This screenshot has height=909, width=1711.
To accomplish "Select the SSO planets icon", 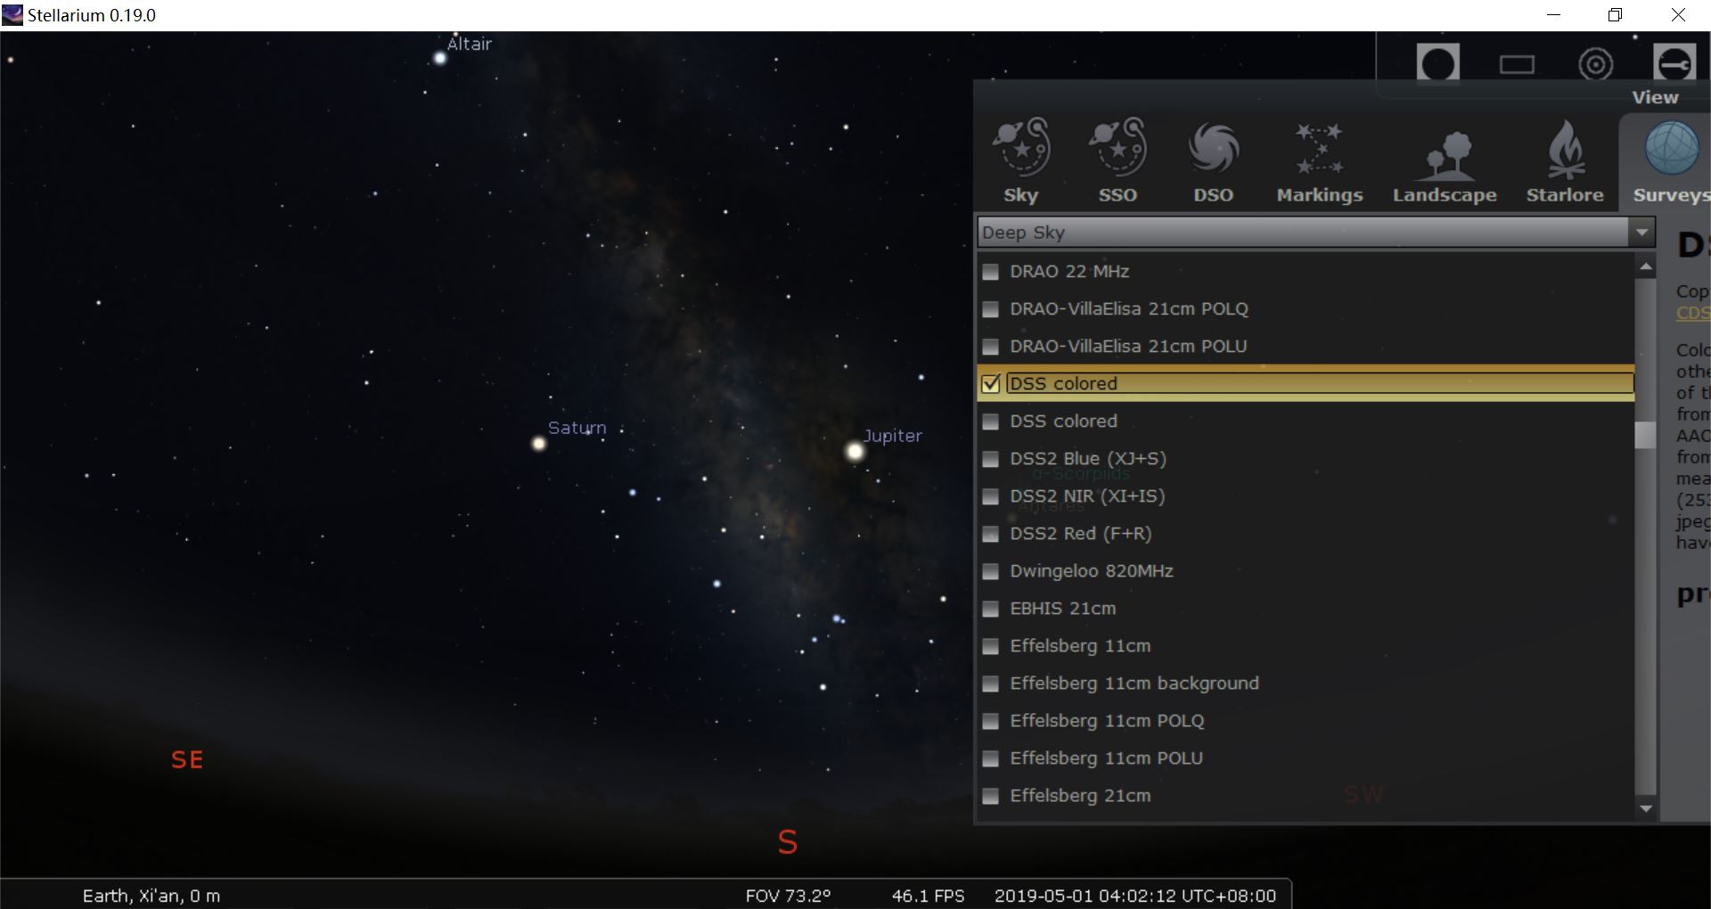I will (x=1117, y=151).
